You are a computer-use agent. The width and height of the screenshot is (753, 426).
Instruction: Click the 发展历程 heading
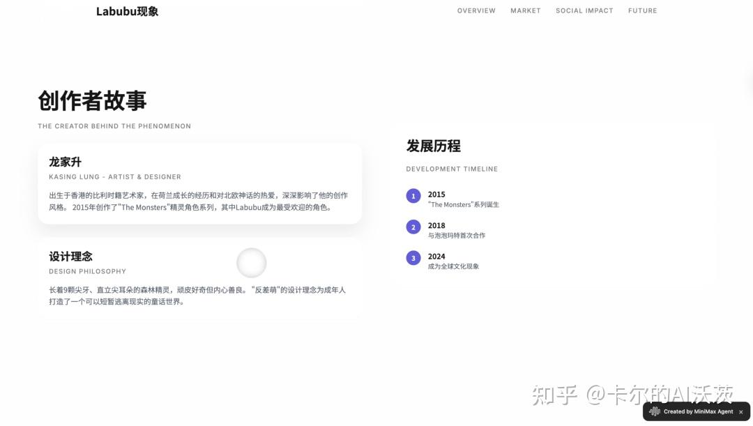coord(433,146)
